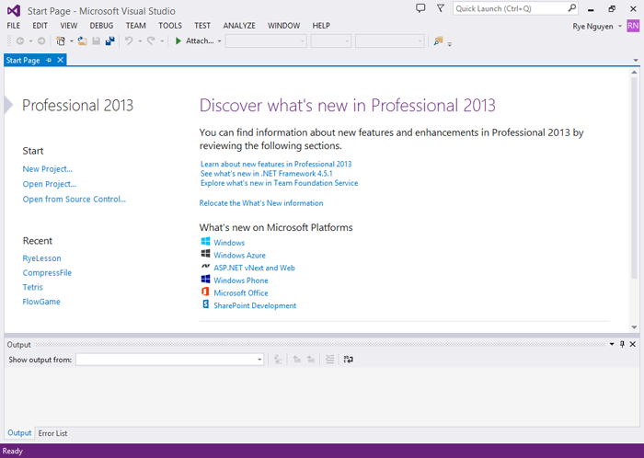Click the green Attach play button
Image resolution: width=644 pixels, height=458 pixels.
178,41
